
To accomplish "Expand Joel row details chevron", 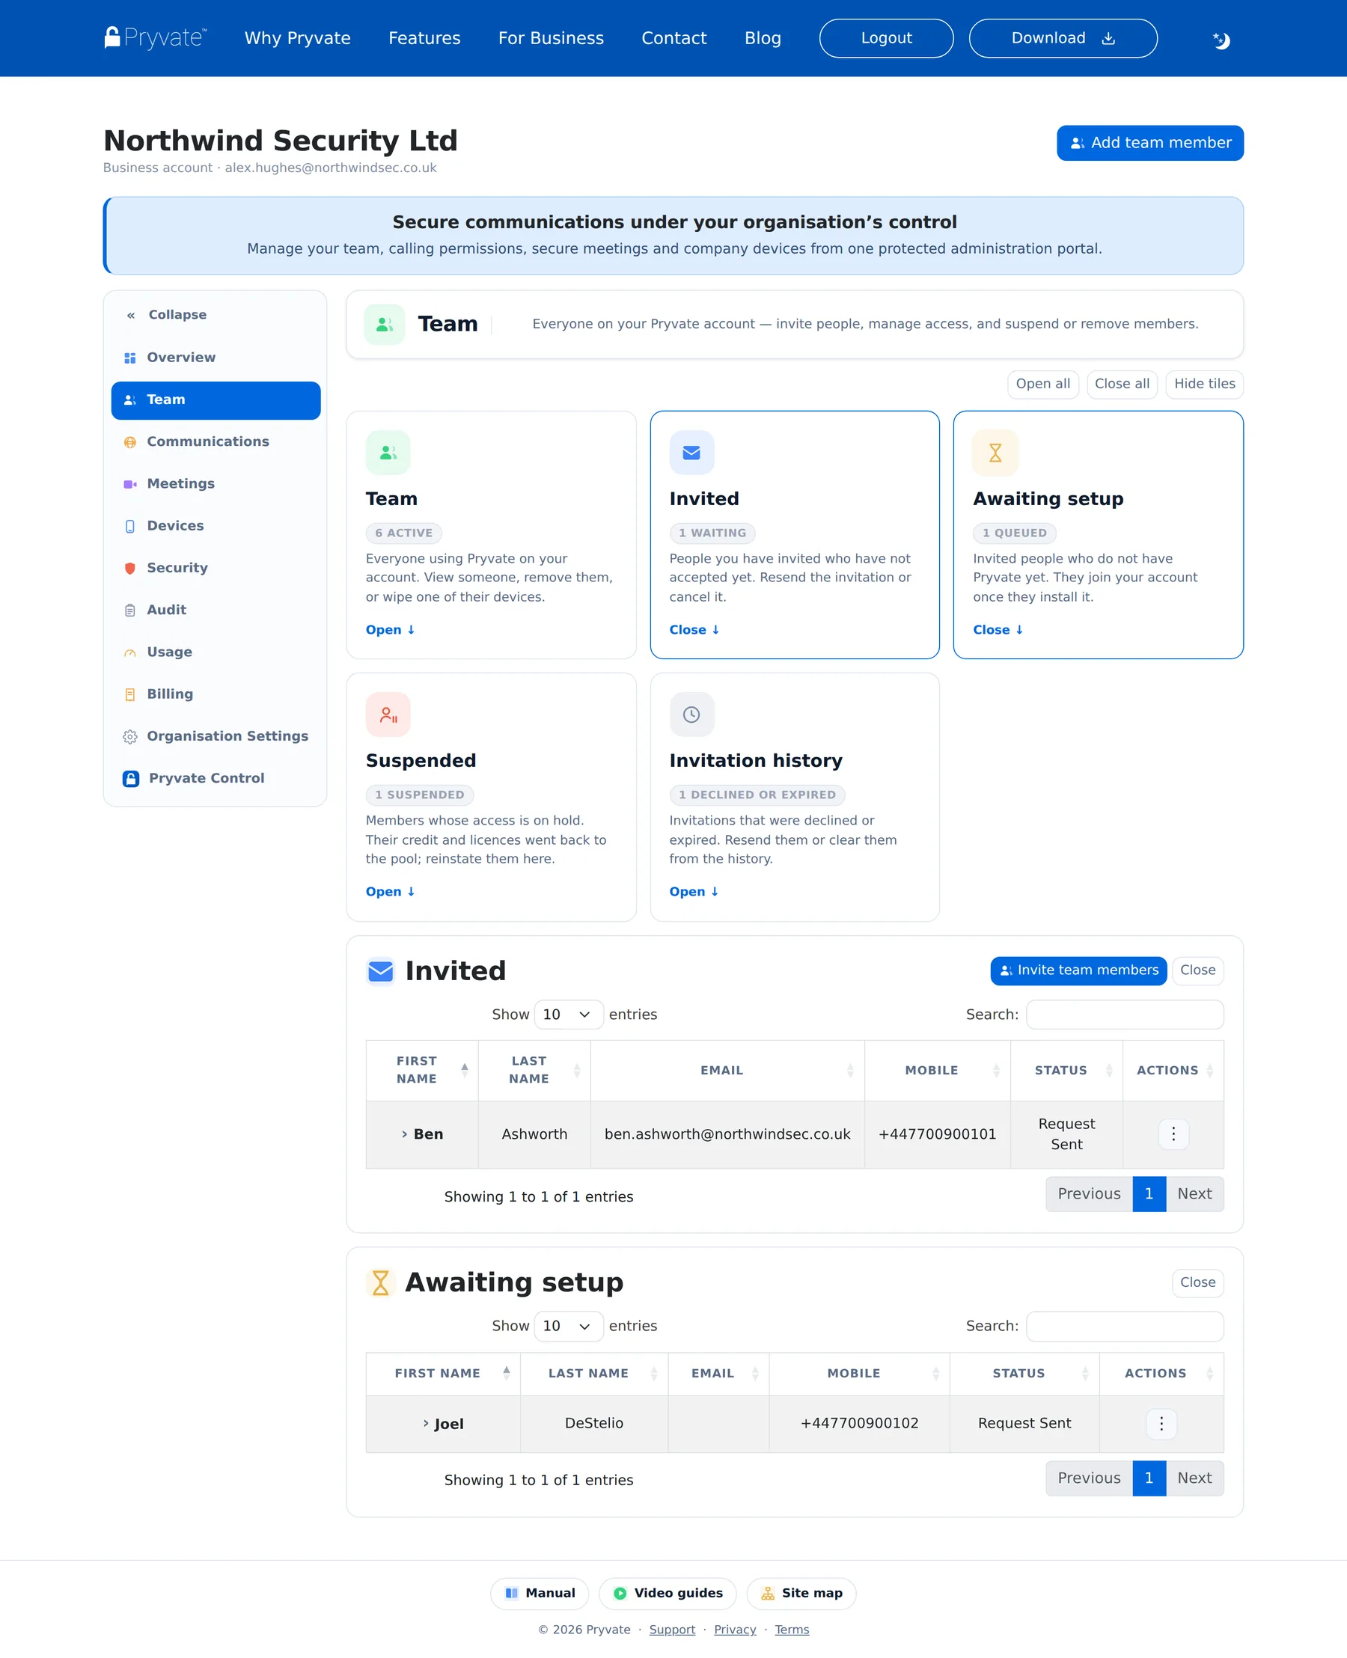I will coord(425,1423).
